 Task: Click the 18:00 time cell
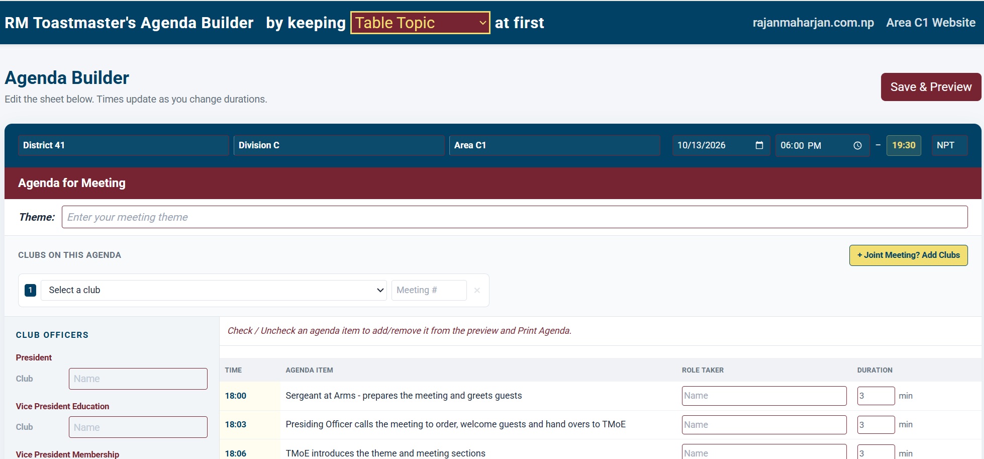pos(236,396)
